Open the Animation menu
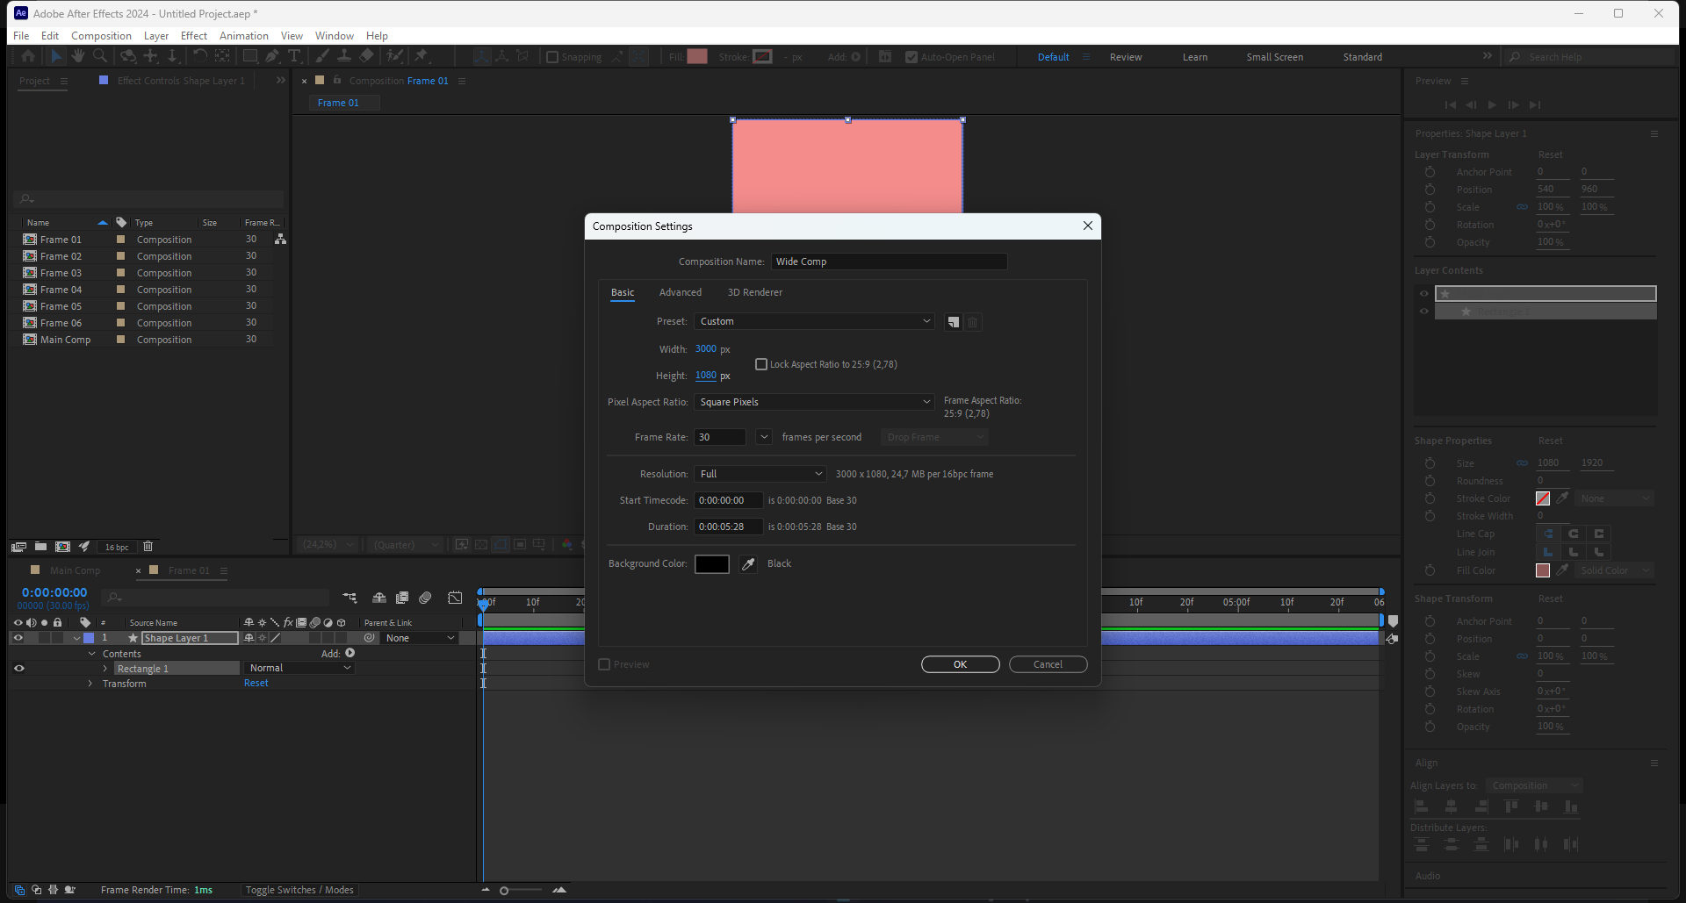This screenshot has height=903, width=1686. 243,36
